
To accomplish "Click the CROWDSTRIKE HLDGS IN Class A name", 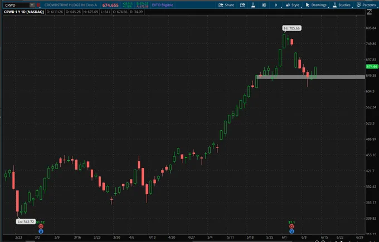I will (x=71, y=5).
